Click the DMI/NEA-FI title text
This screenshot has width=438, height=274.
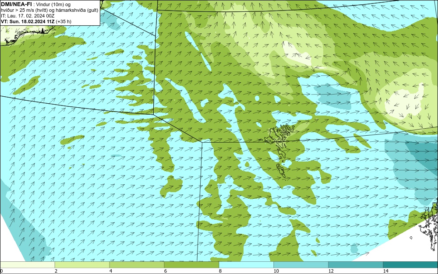point(16,4)
